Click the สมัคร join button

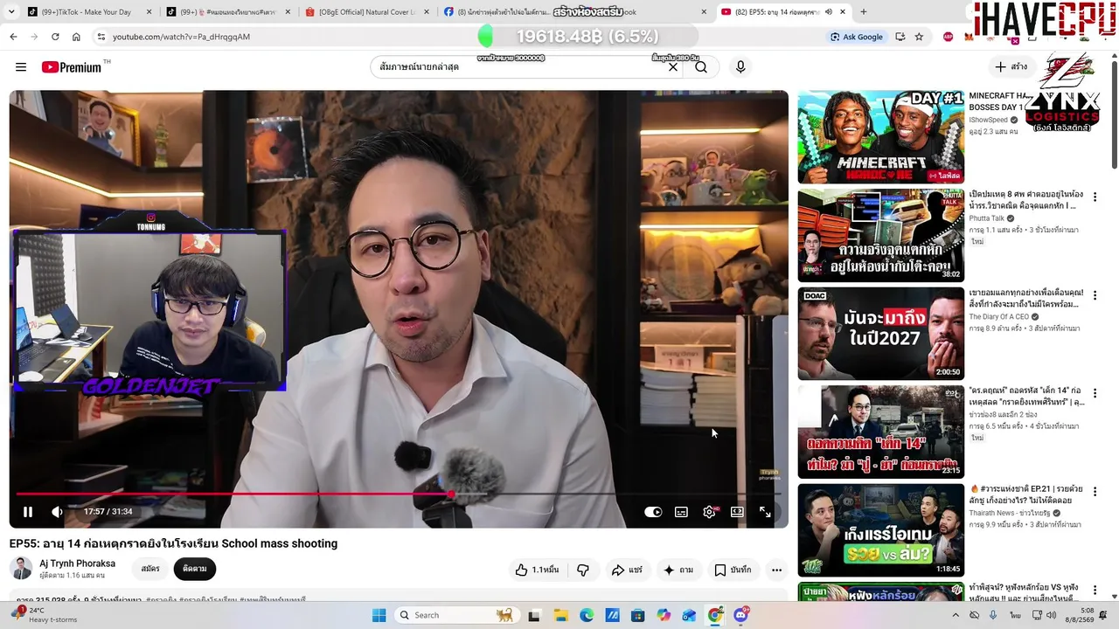[x=150, y=569]
